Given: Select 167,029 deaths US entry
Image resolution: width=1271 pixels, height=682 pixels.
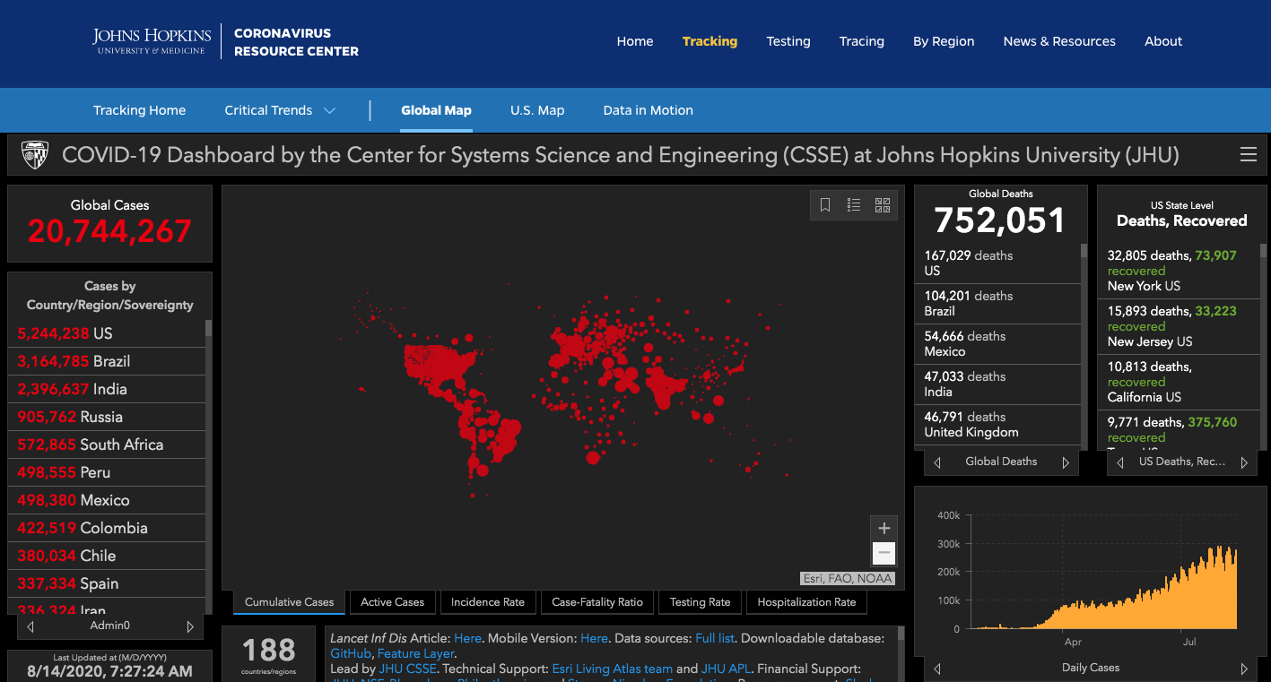Looking at the screenshot, I should coord(999,263).
